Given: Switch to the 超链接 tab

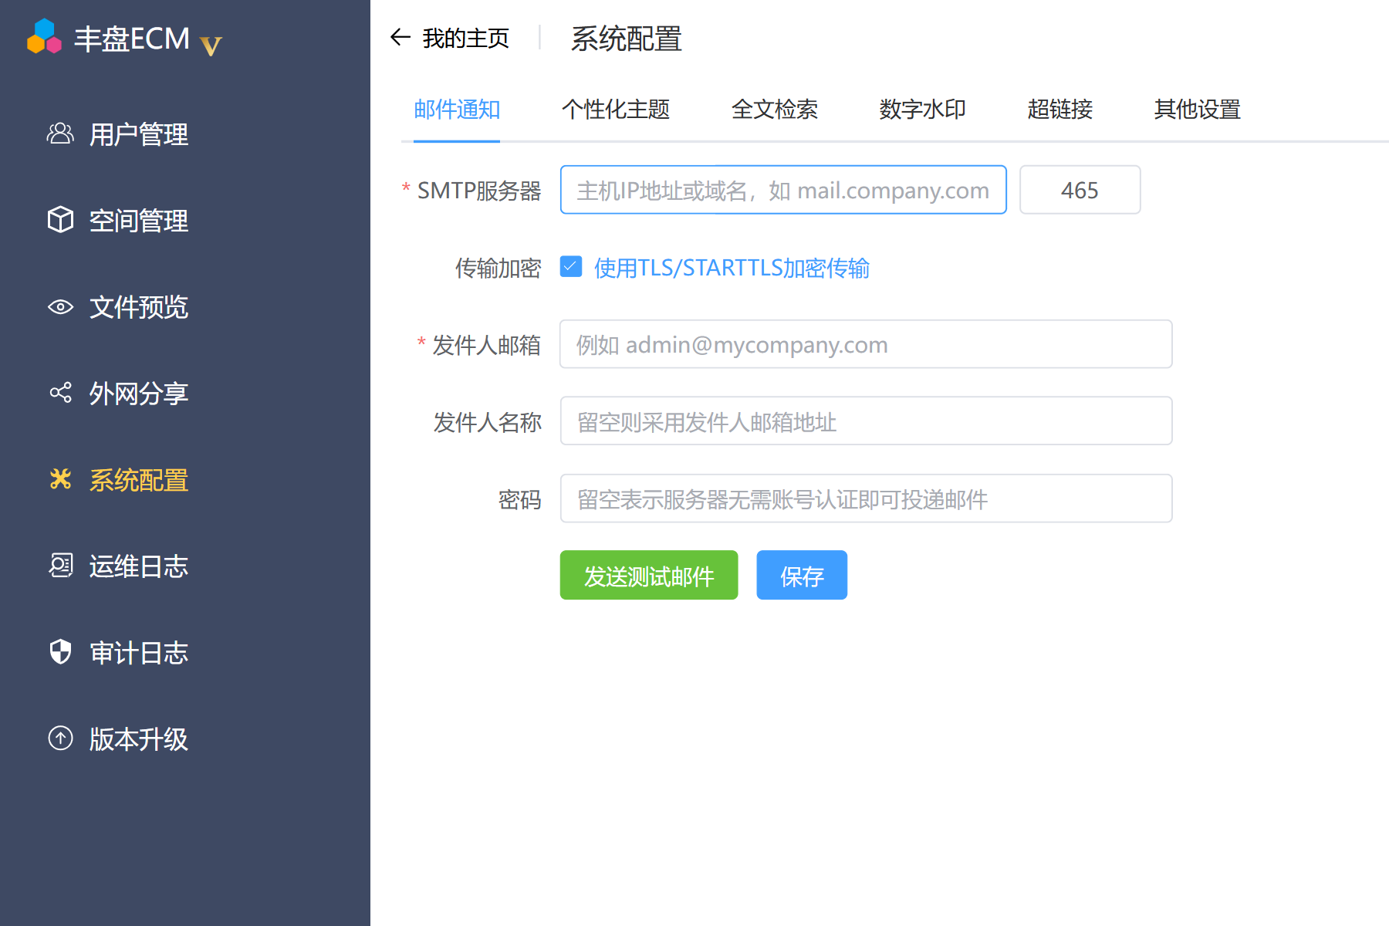Looking at the screenshot, I should tap(1060, 110).
